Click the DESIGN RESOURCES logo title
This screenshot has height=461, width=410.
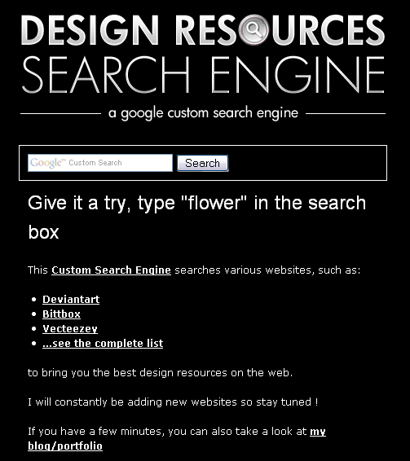pyautogui.click(x=203, y=30)
